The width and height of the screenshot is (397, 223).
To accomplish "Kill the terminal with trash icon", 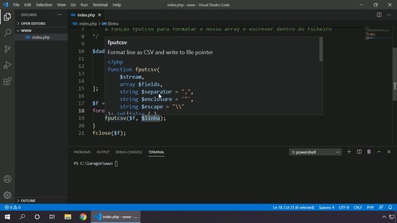I will pos(369,152).
